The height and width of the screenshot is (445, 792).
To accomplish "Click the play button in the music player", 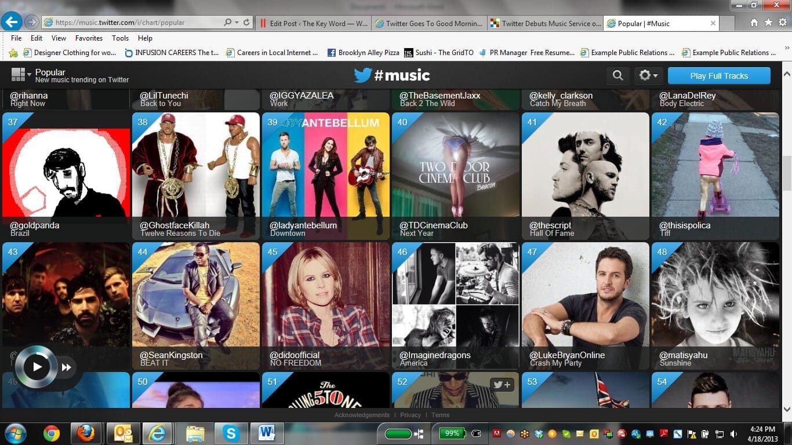I will pyautogui.click(x=37, y=367).
